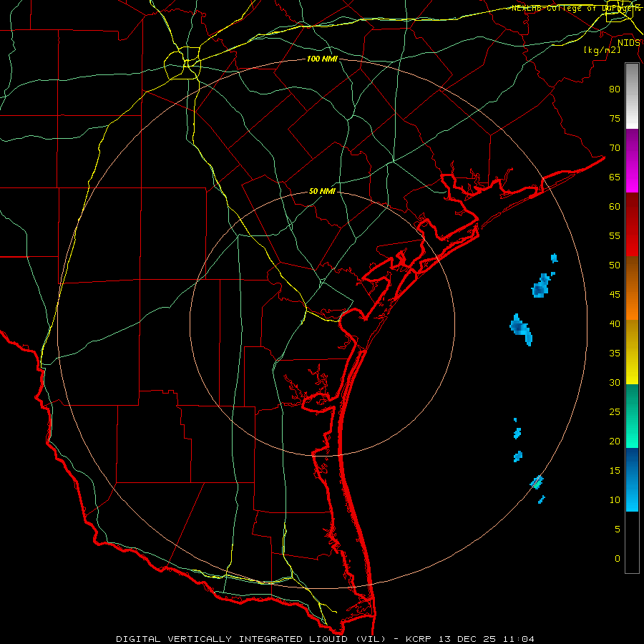Screen dimensions: 644x644
Task: Click the 5 value on color scale
Action: pos(618,530)
